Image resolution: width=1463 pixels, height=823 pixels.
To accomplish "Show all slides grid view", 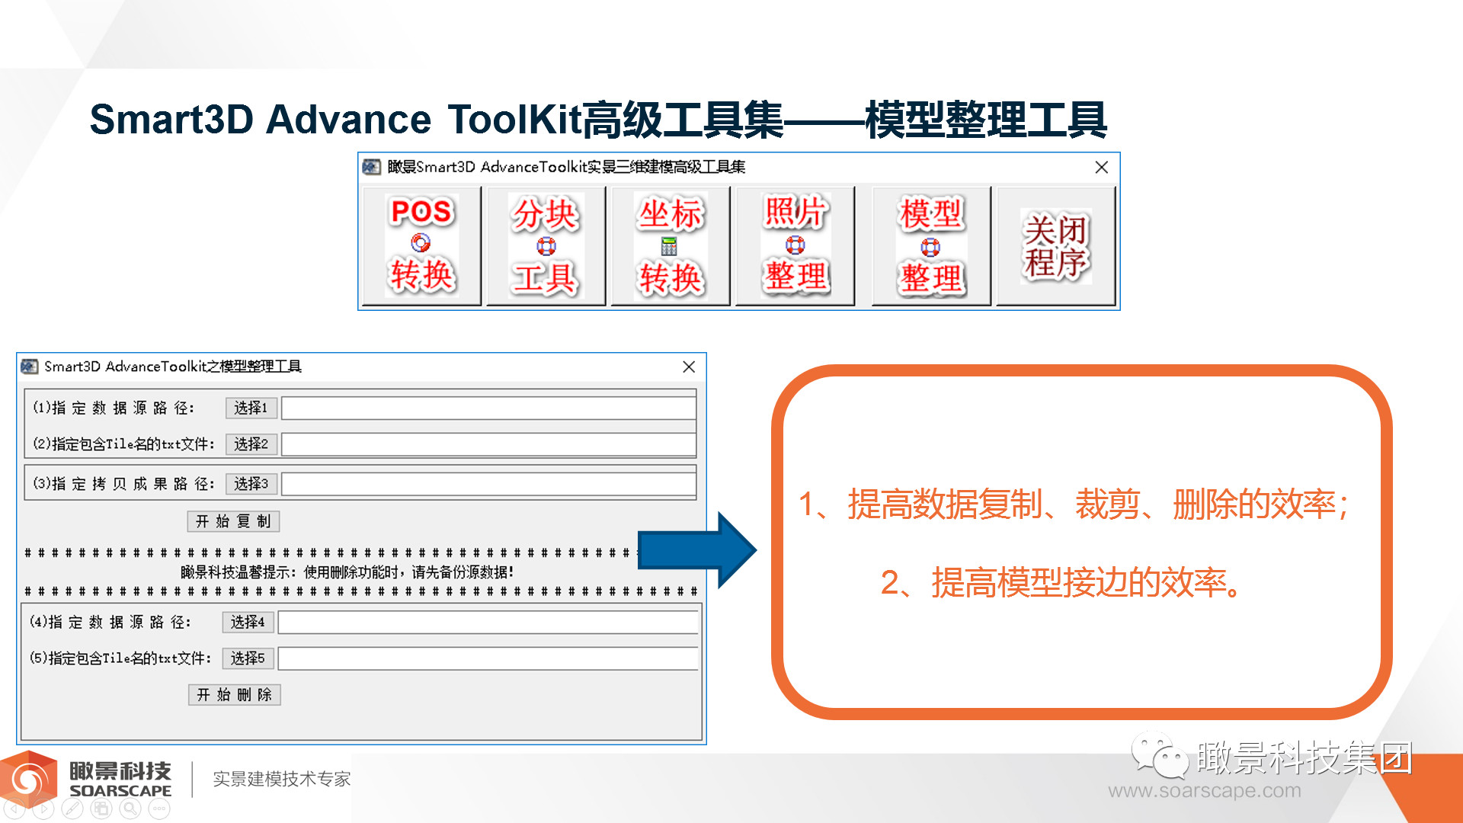I will click(x=101, y=808).
